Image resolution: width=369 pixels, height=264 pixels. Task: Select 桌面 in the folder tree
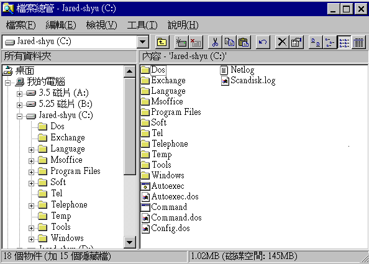tap(25, 71)
